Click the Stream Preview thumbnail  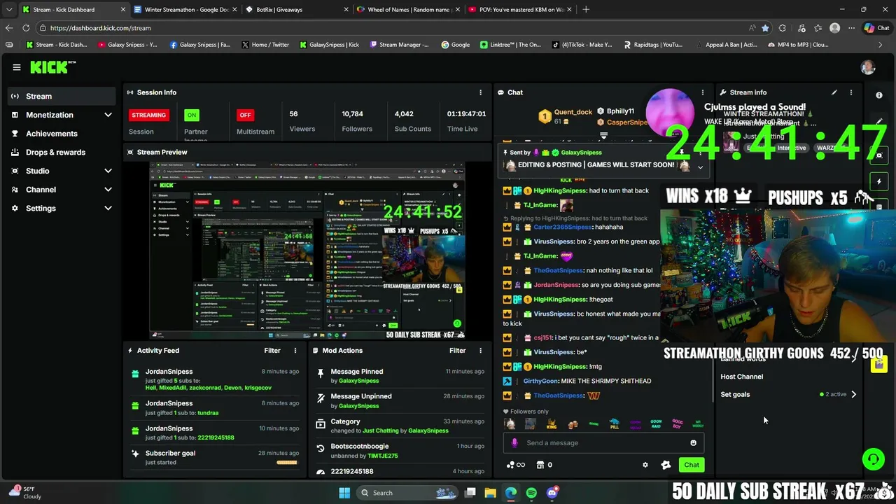click(307, 251)
